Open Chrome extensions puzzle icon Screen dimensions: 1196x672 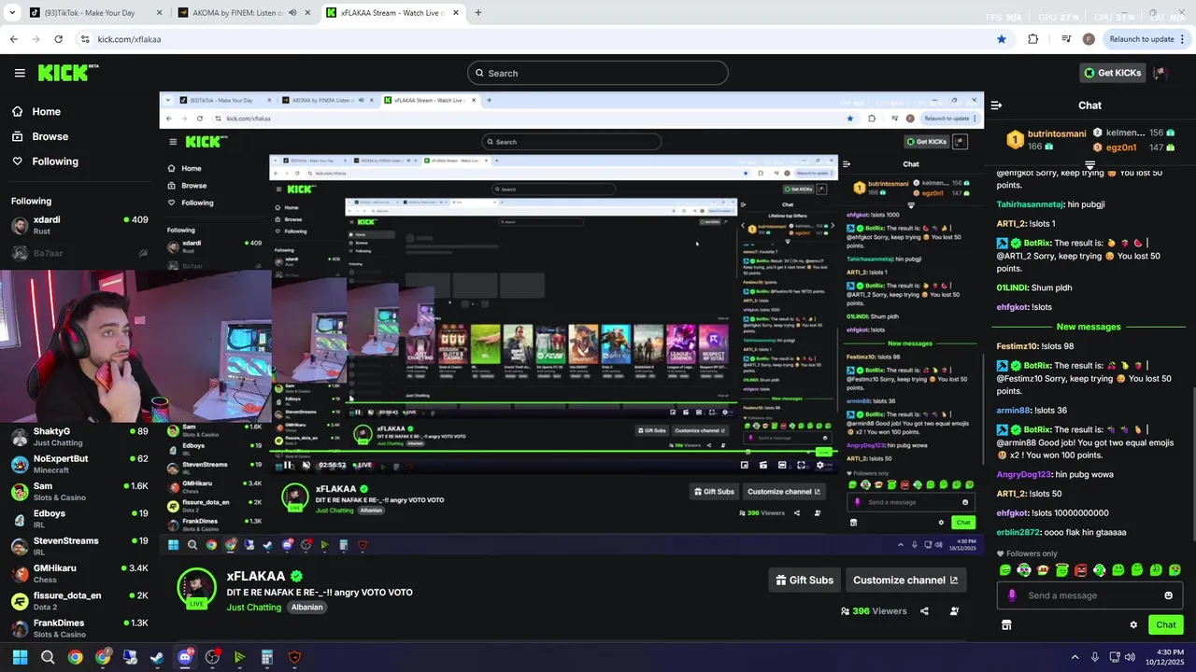pos(1032,39)
